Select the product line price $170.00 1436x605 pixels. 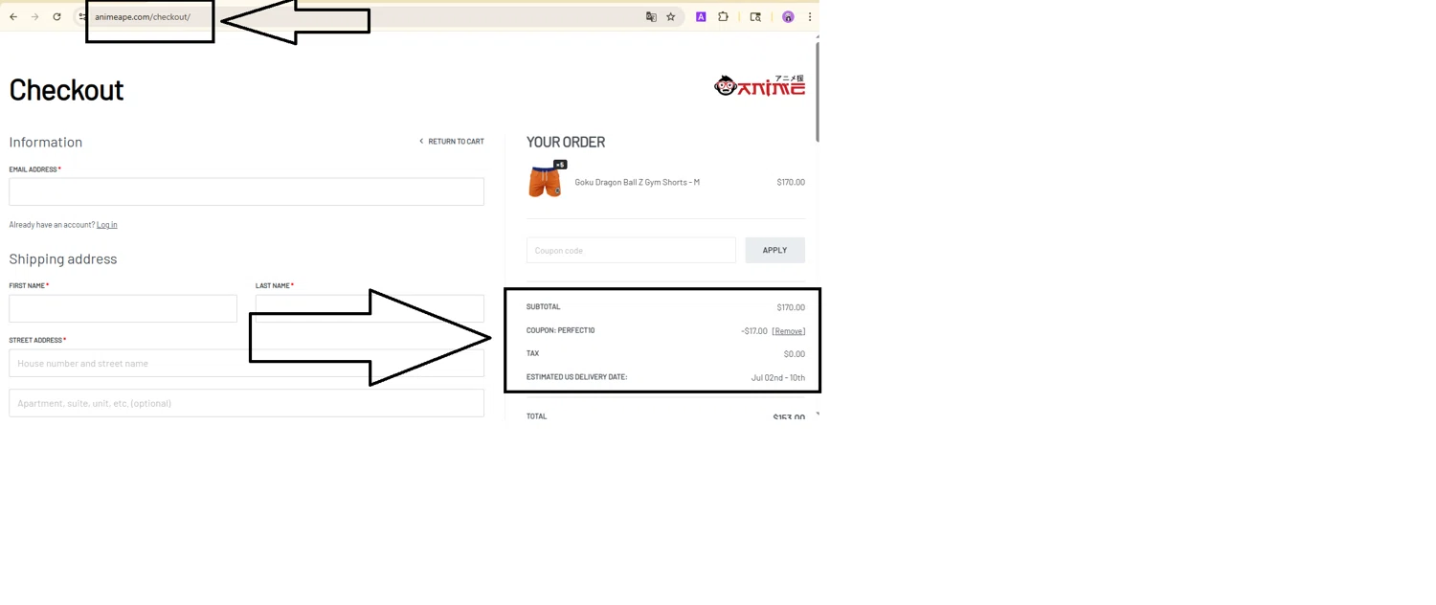pos(791,182)
